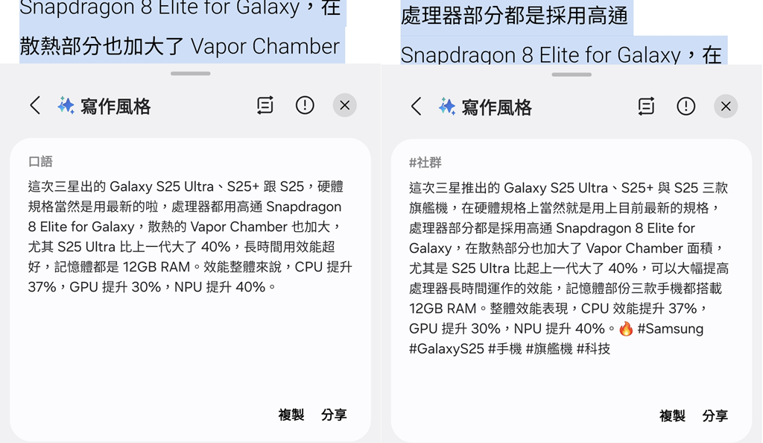The image size is (763, 443).
Task: Click the sparkle AI icon in right panel
Action: click(x=447, y=106)
